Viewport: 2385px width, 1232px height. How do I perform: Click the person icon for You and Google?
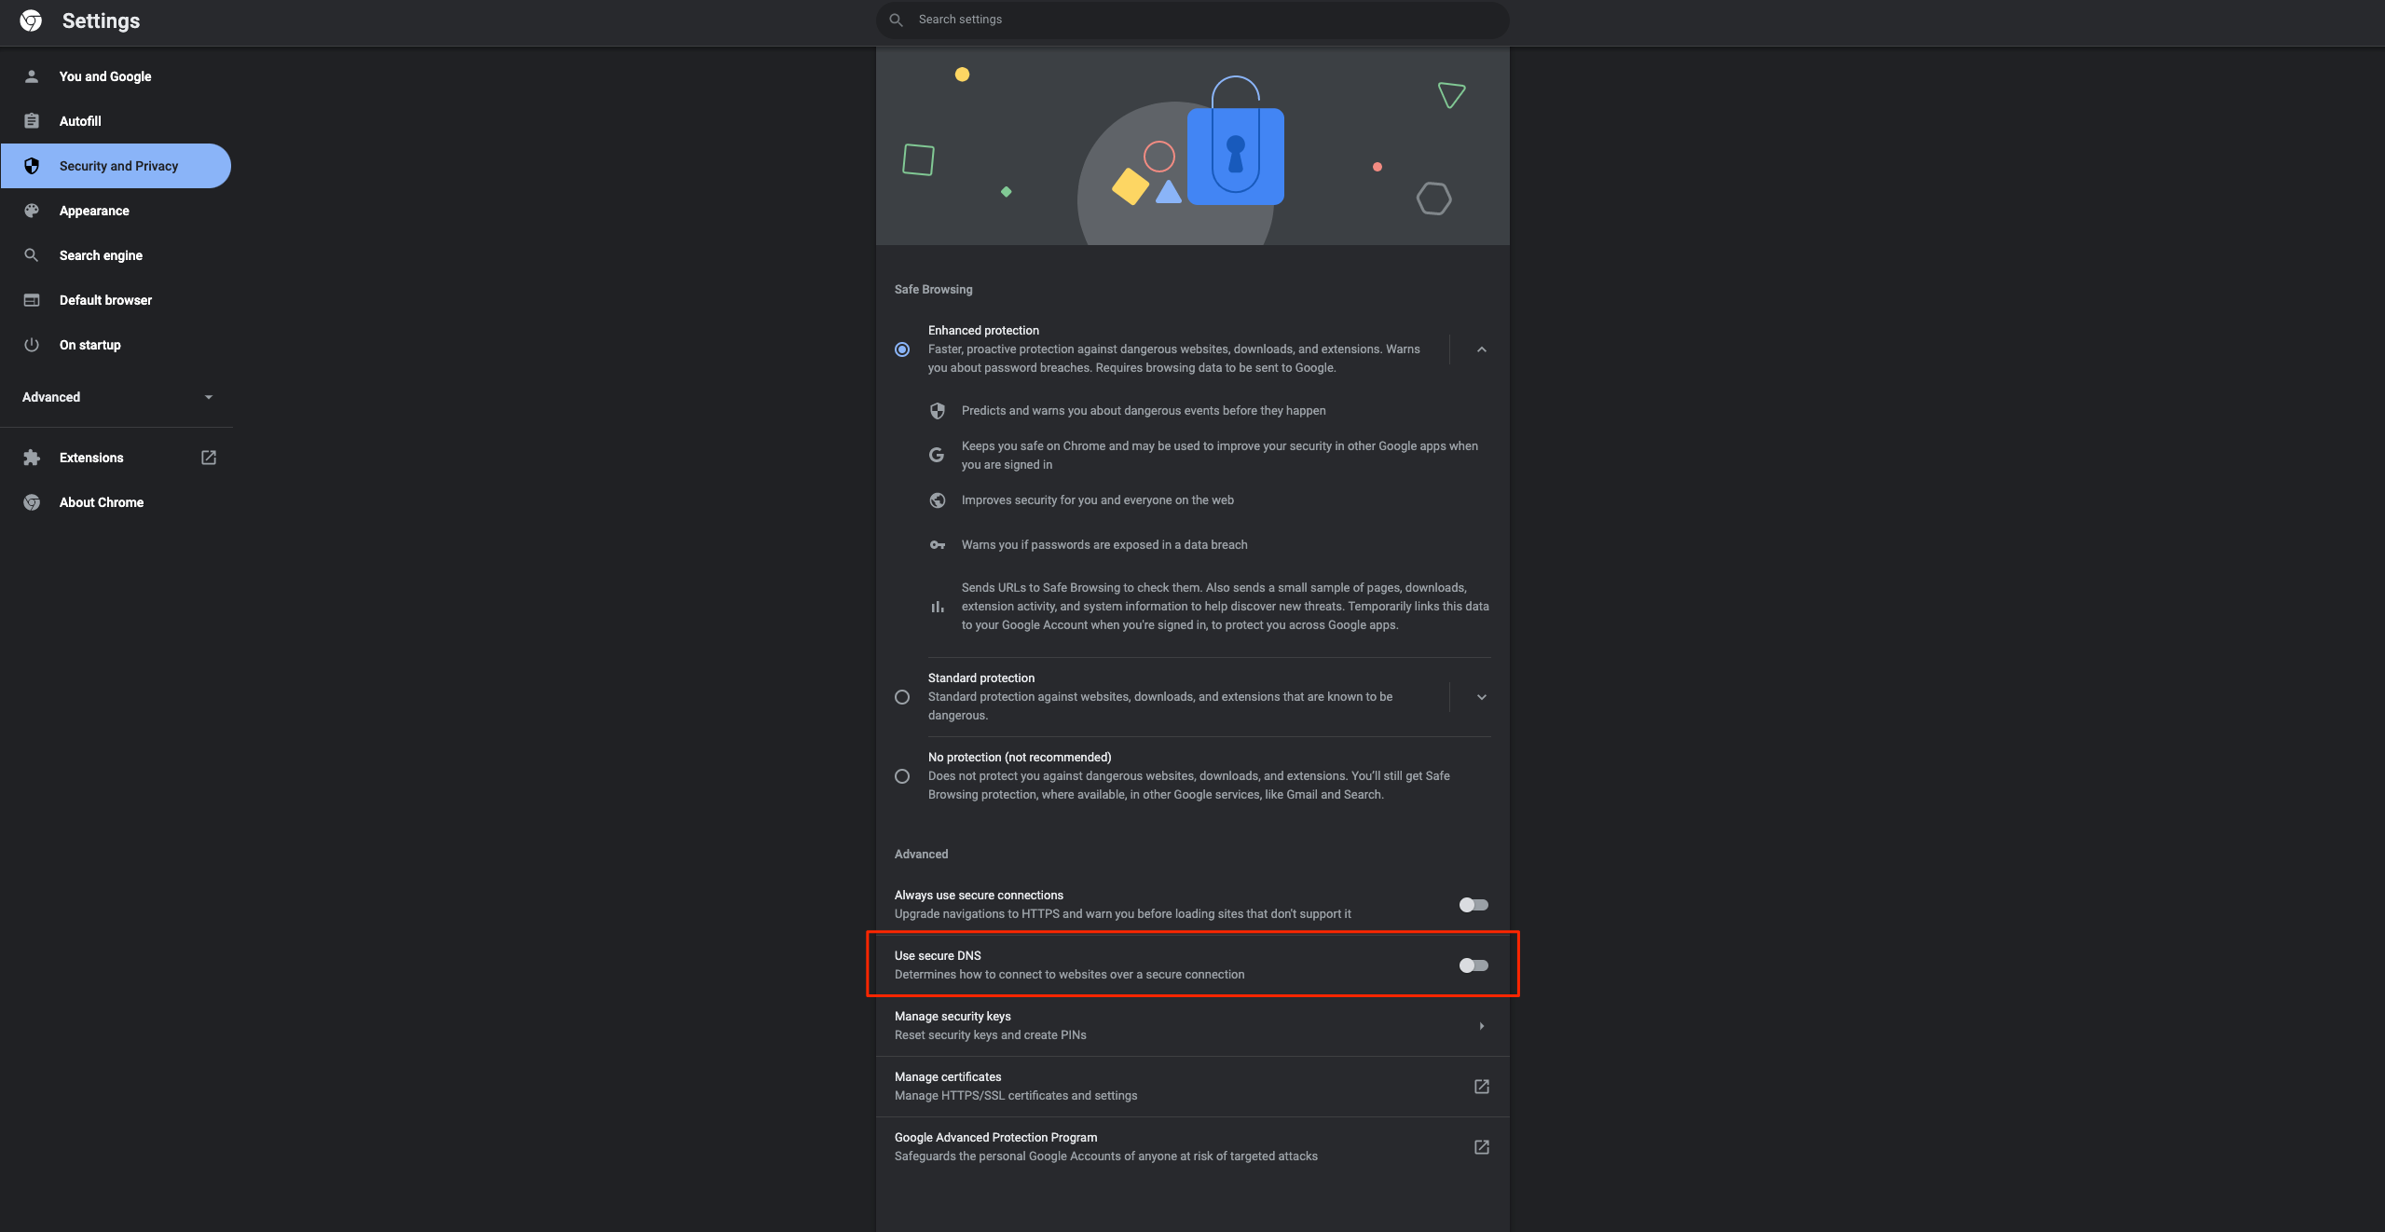click(32, 76)
